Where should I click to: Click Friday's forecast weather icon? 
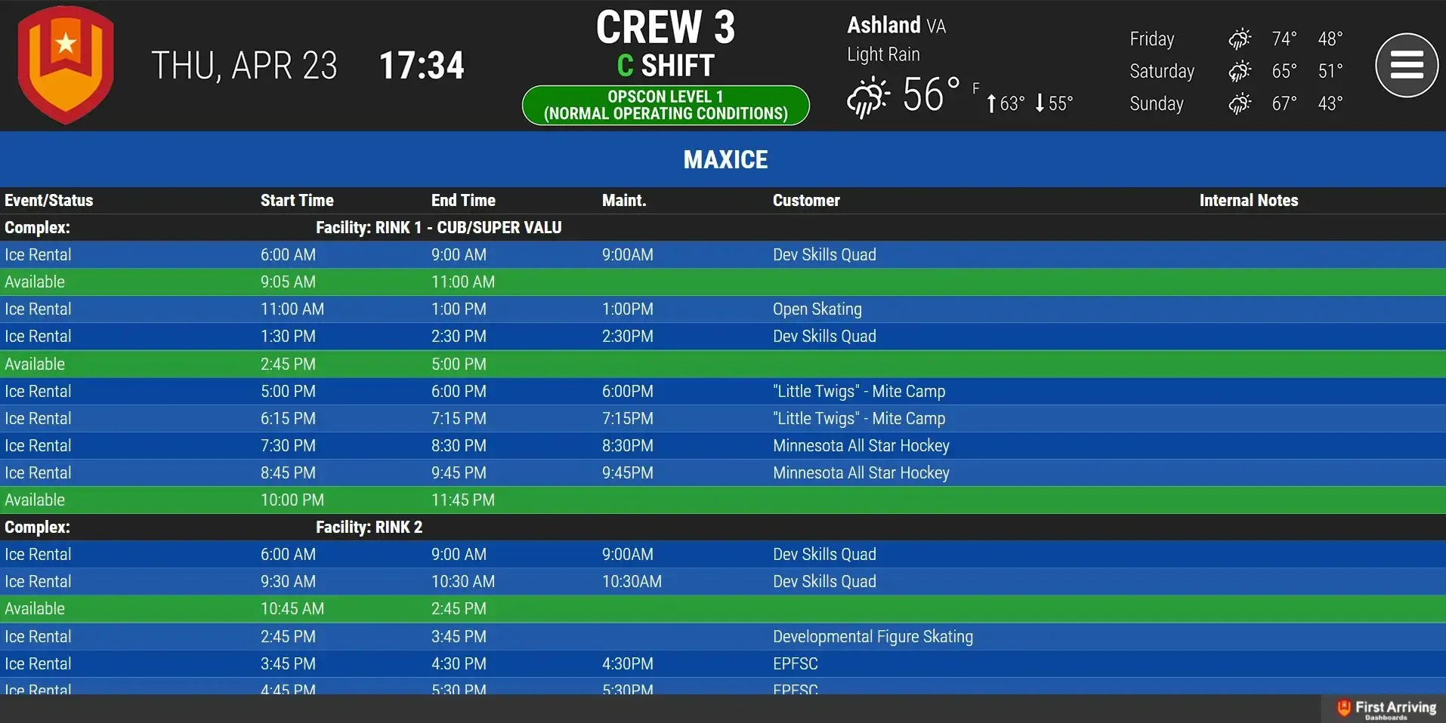click(x=1240, y=38)
